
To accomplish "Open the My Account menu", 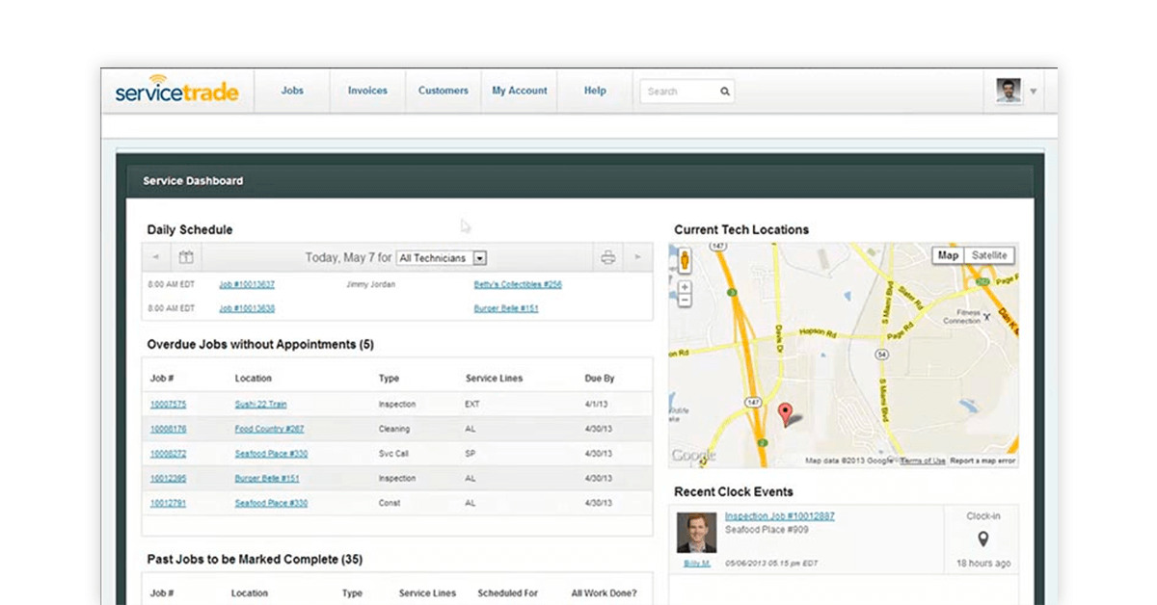I will tap(520, 91).
